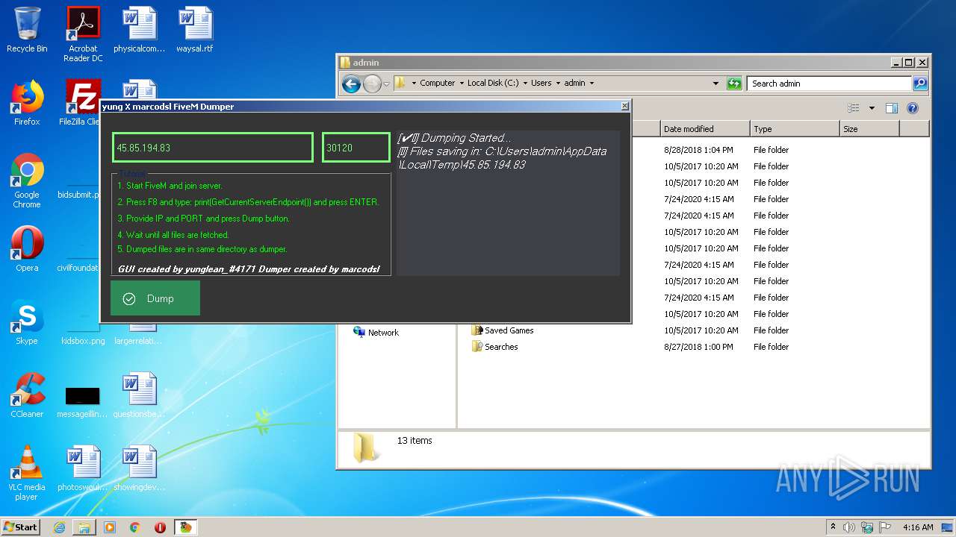Launch CCleaner desktop shortcut
956x537 pixels.
[27, 395]
